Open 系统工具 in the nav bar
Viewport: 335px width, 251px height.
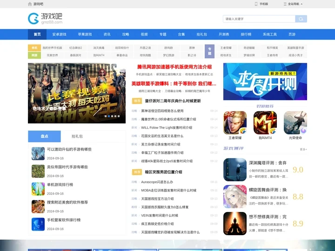tap(269, 34)
